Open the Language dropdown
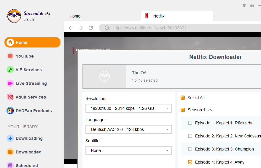This screenshot has height=168, width=261. pos(128,129)
